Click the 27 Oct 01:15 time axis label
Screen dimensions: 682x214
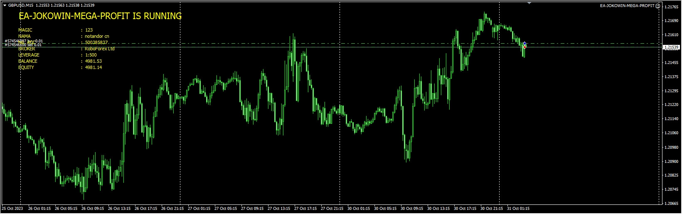coord(199,209)
